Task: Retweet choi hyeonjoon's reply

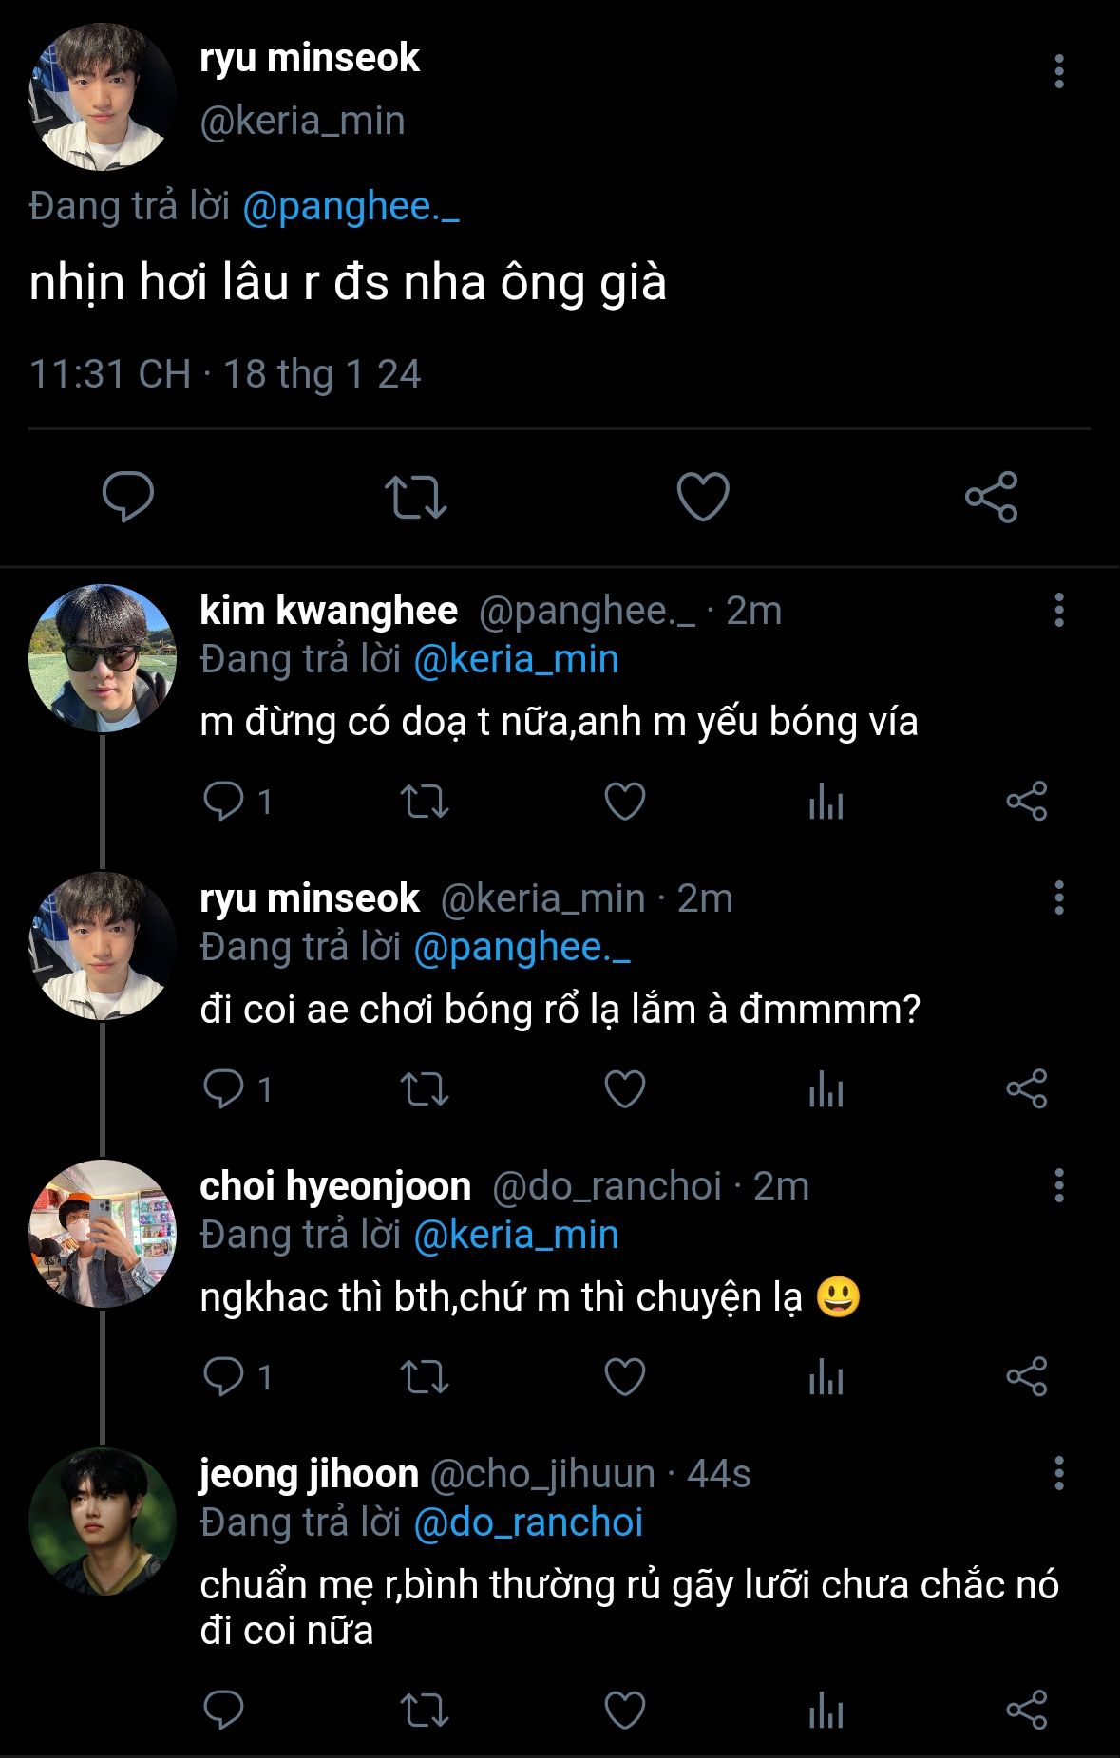Action: pyautogui.click(x=424, y=1378)
